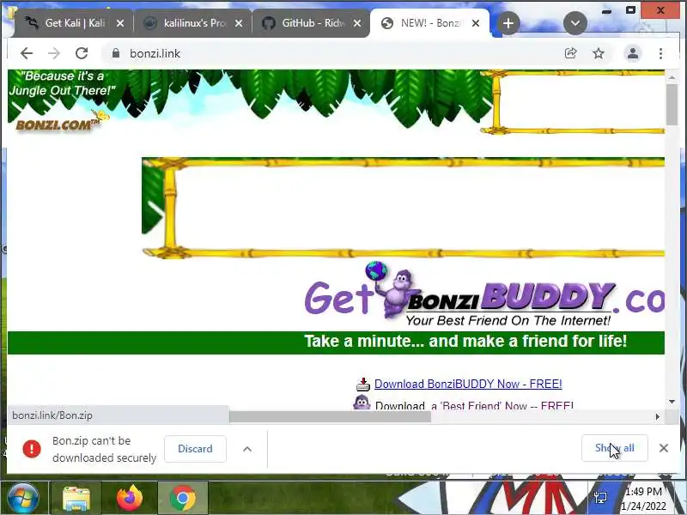
Task: Bookmark this page with the star
Action: coord(598,53)
